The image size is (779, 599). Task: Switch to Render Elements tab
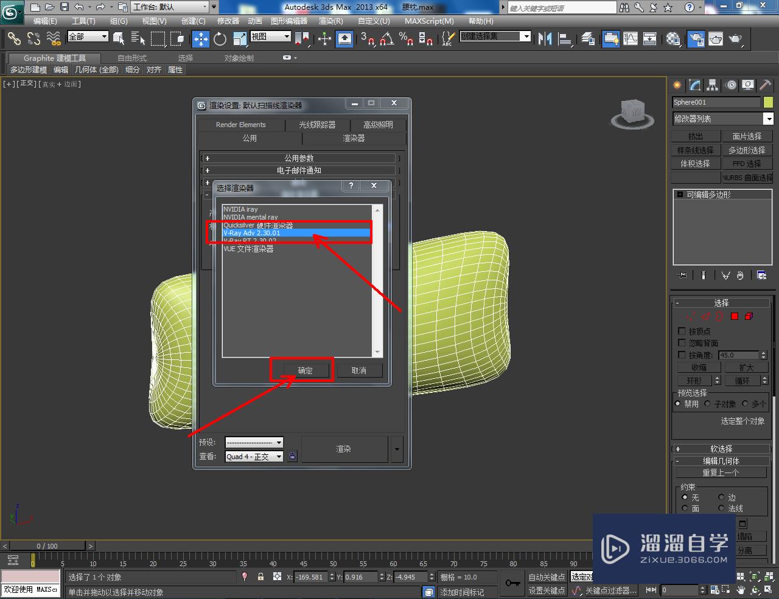click(241, 125)
